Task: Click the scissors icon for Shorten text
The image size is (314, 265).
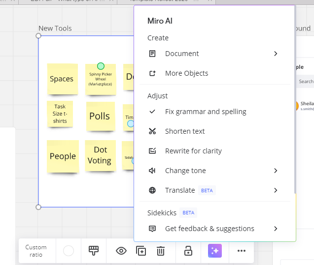Action: 153,131
